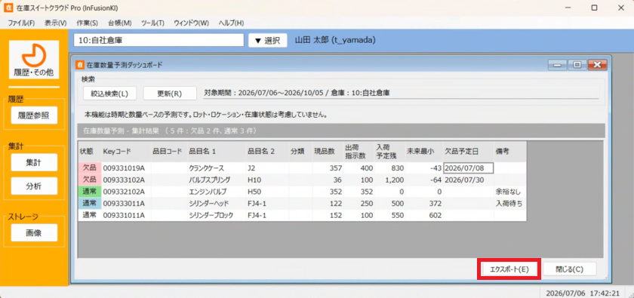
Task: Click the -43 future minimum cell
Action: point(424,167)
